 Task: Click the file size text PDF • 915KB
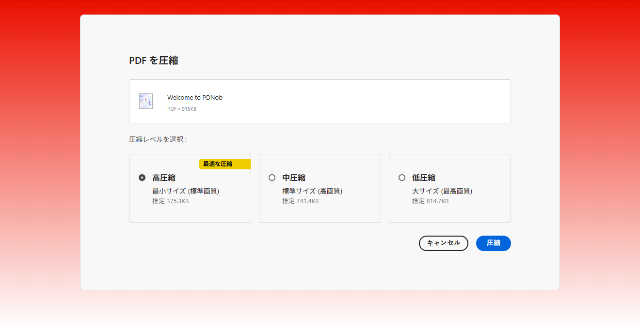click(182, 109)
